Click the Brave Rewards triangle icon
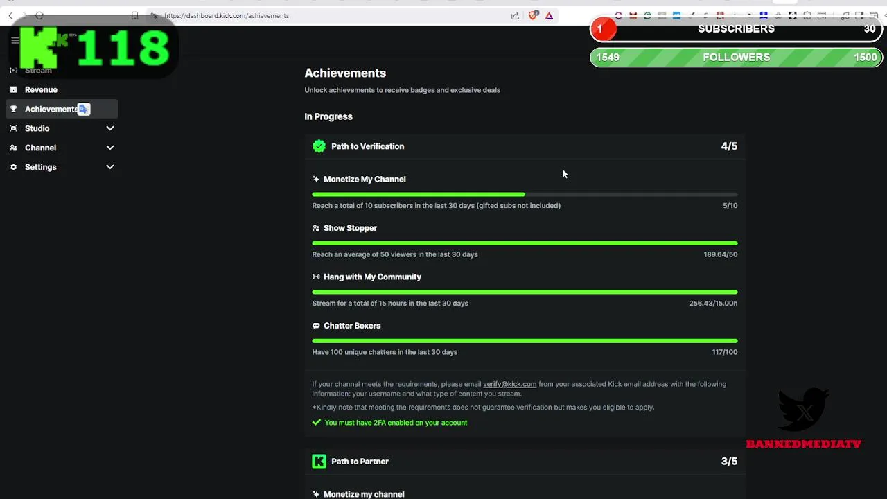The height and width of the screenshot is (499, 887). click(549, 15)
